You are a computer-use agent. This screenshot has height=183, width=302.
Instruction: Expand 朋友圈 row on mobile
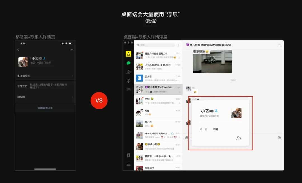pyautogui.click(x=45, y=97)
